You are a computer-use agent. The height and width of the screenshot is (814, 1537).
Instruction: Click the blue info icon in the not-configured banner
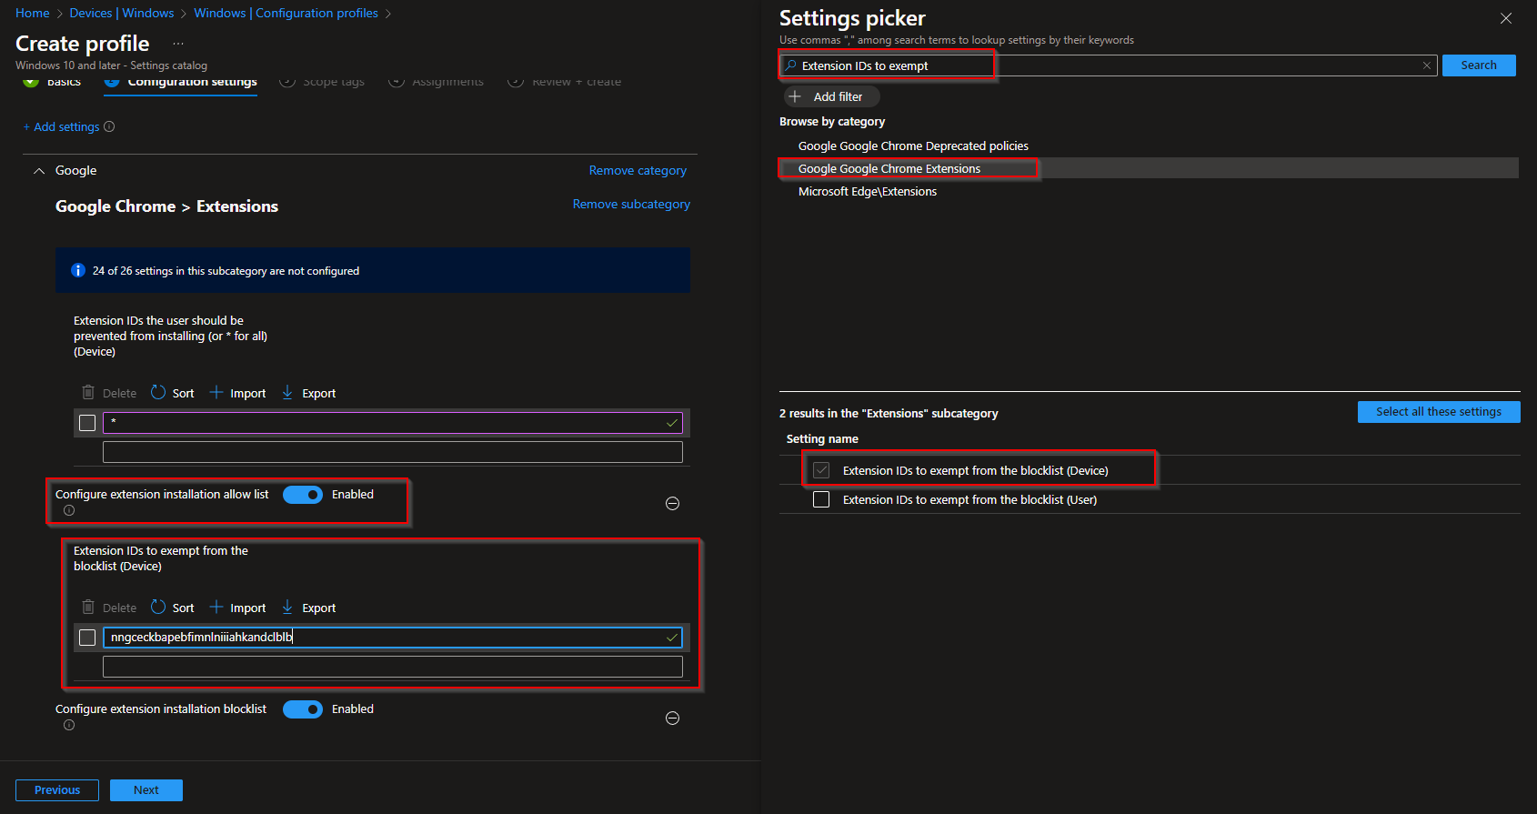click(78, 270)
